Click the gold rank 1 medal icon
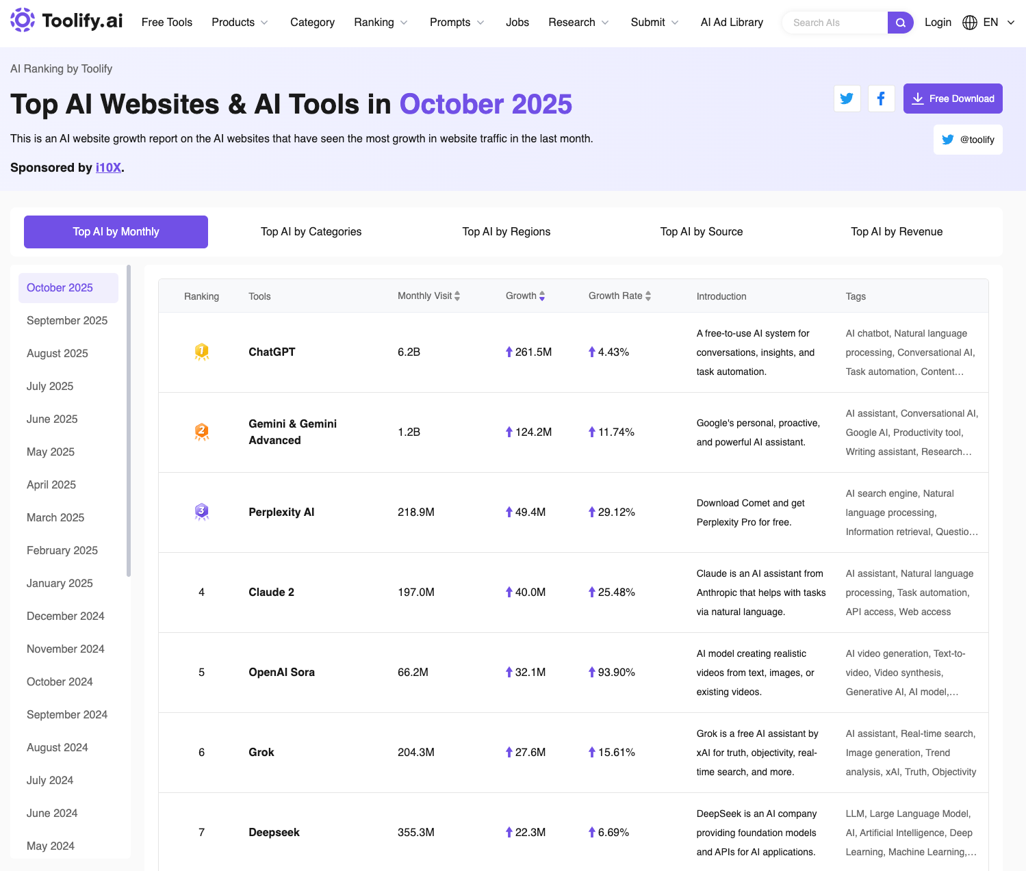Screen dimensions: 1026x871 [201, 352]
